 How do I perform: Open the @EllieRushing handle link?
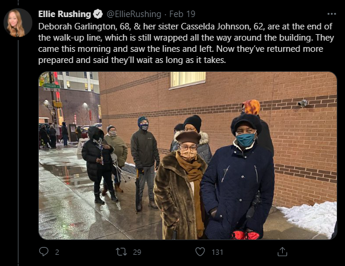click(134, 14)
